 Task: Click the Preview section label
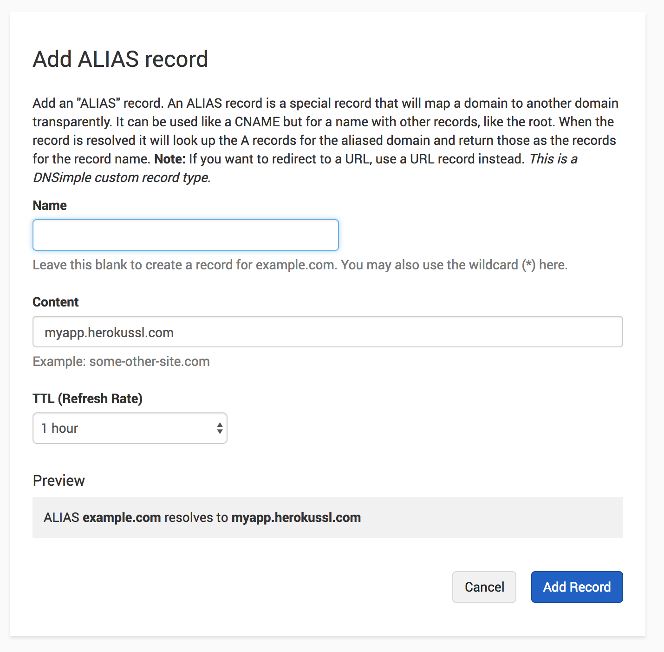tap(59, 481)
